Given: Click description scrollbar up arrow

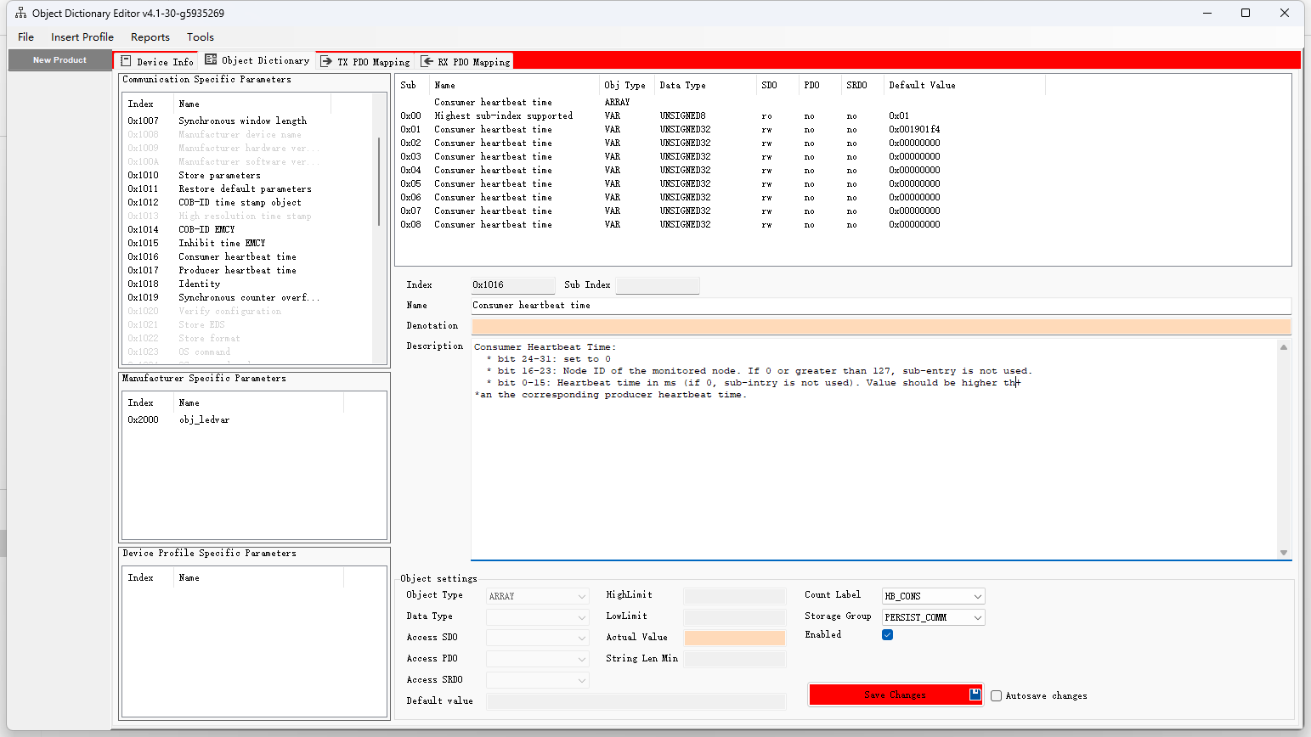Looking at the screenshot, I should coord(1284,346).
